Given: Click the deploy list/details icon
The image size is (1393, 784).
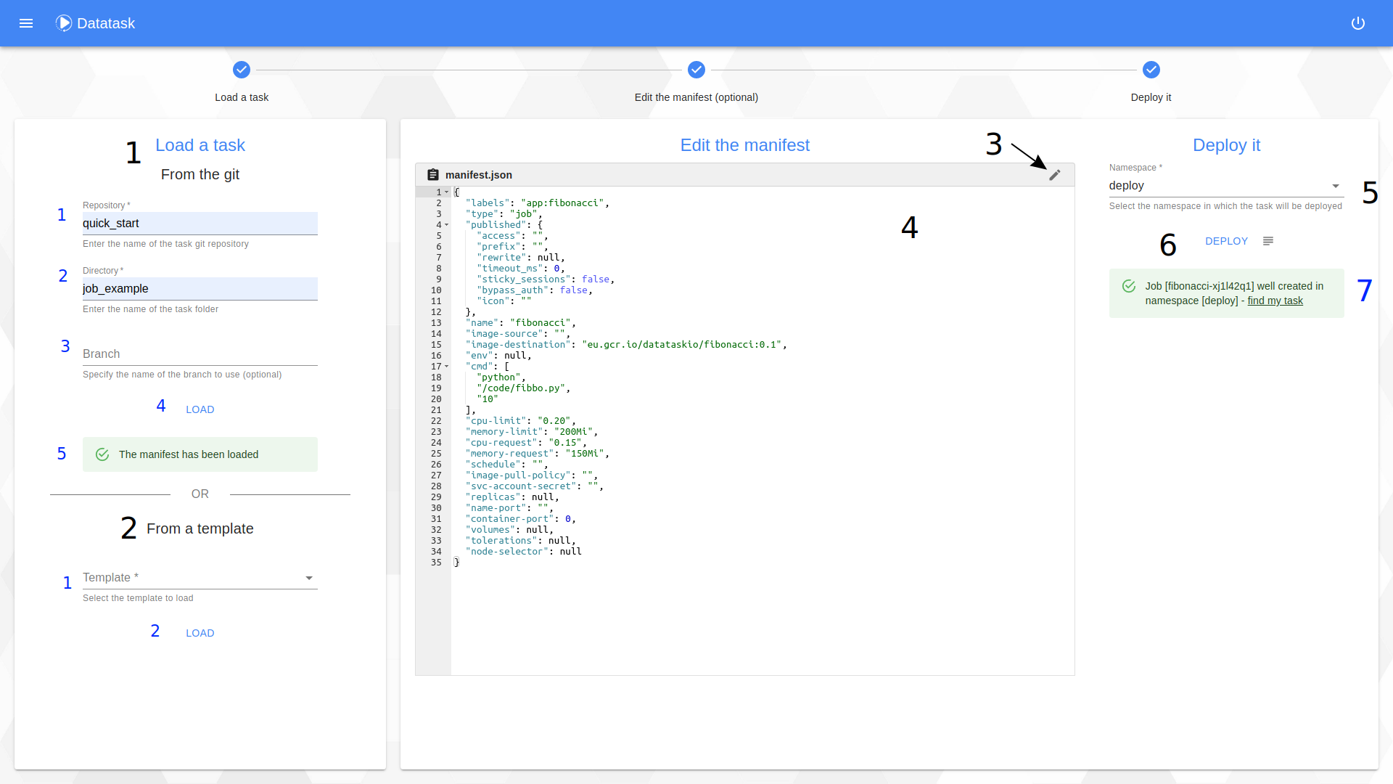Looking at the screenshot, I should pyautogui.click(x=1267, y=241).
